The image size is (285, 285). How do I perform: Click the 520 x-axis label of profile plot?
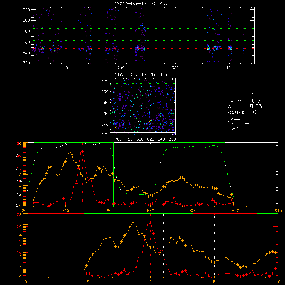tap(23, 211)
